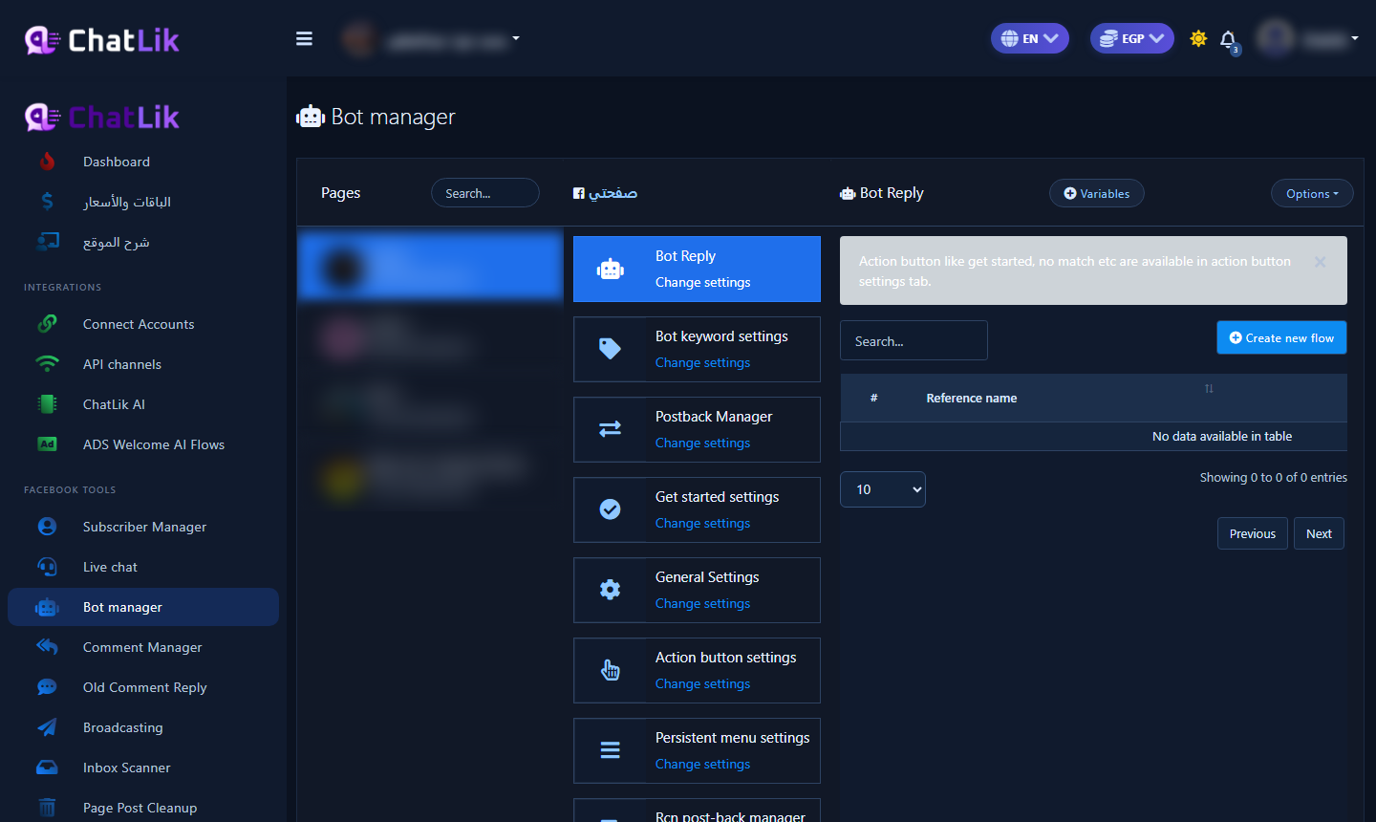Open Bot keyword settings Change settings

[702, 363]
